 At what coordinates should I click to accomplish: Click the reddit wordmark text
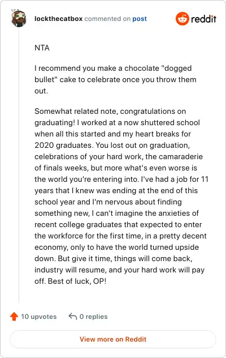(x=203, y=19)
